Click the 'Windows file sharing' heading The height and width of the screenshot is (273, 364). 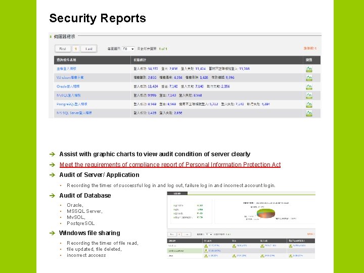pyautogui.click(x=89, y=233)
